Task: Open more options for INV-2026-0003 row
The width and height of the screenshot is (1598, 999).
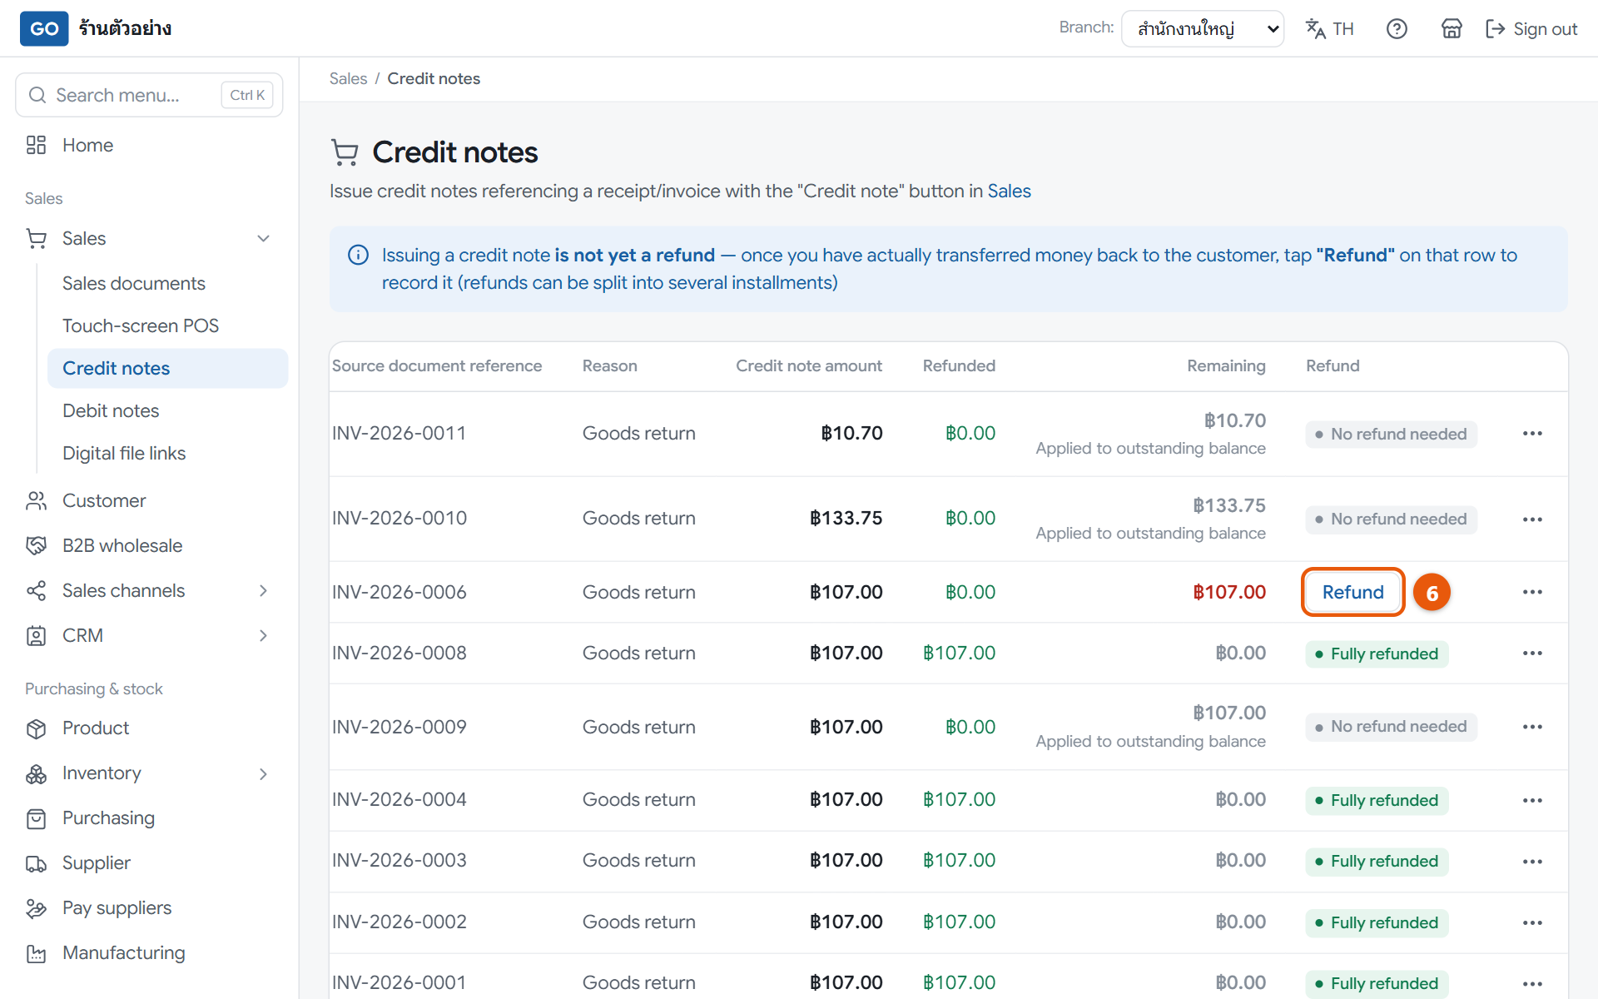Action: [1532, 862]
